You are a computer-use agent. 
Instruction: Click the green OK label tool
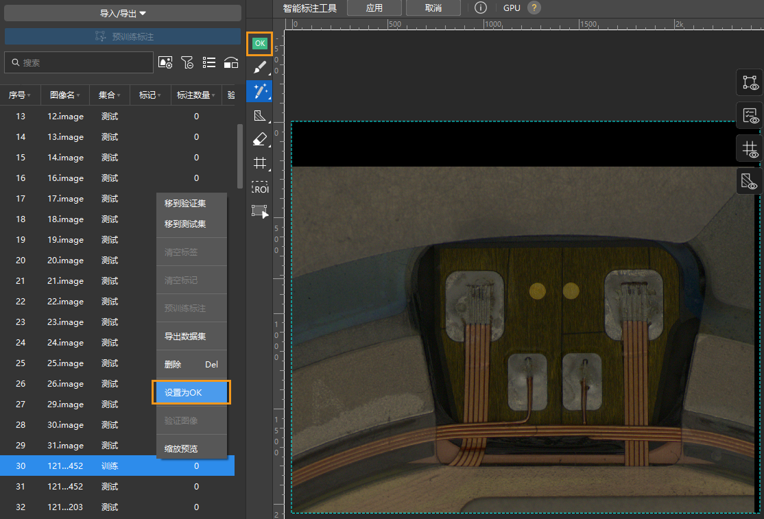pos(260,43)
